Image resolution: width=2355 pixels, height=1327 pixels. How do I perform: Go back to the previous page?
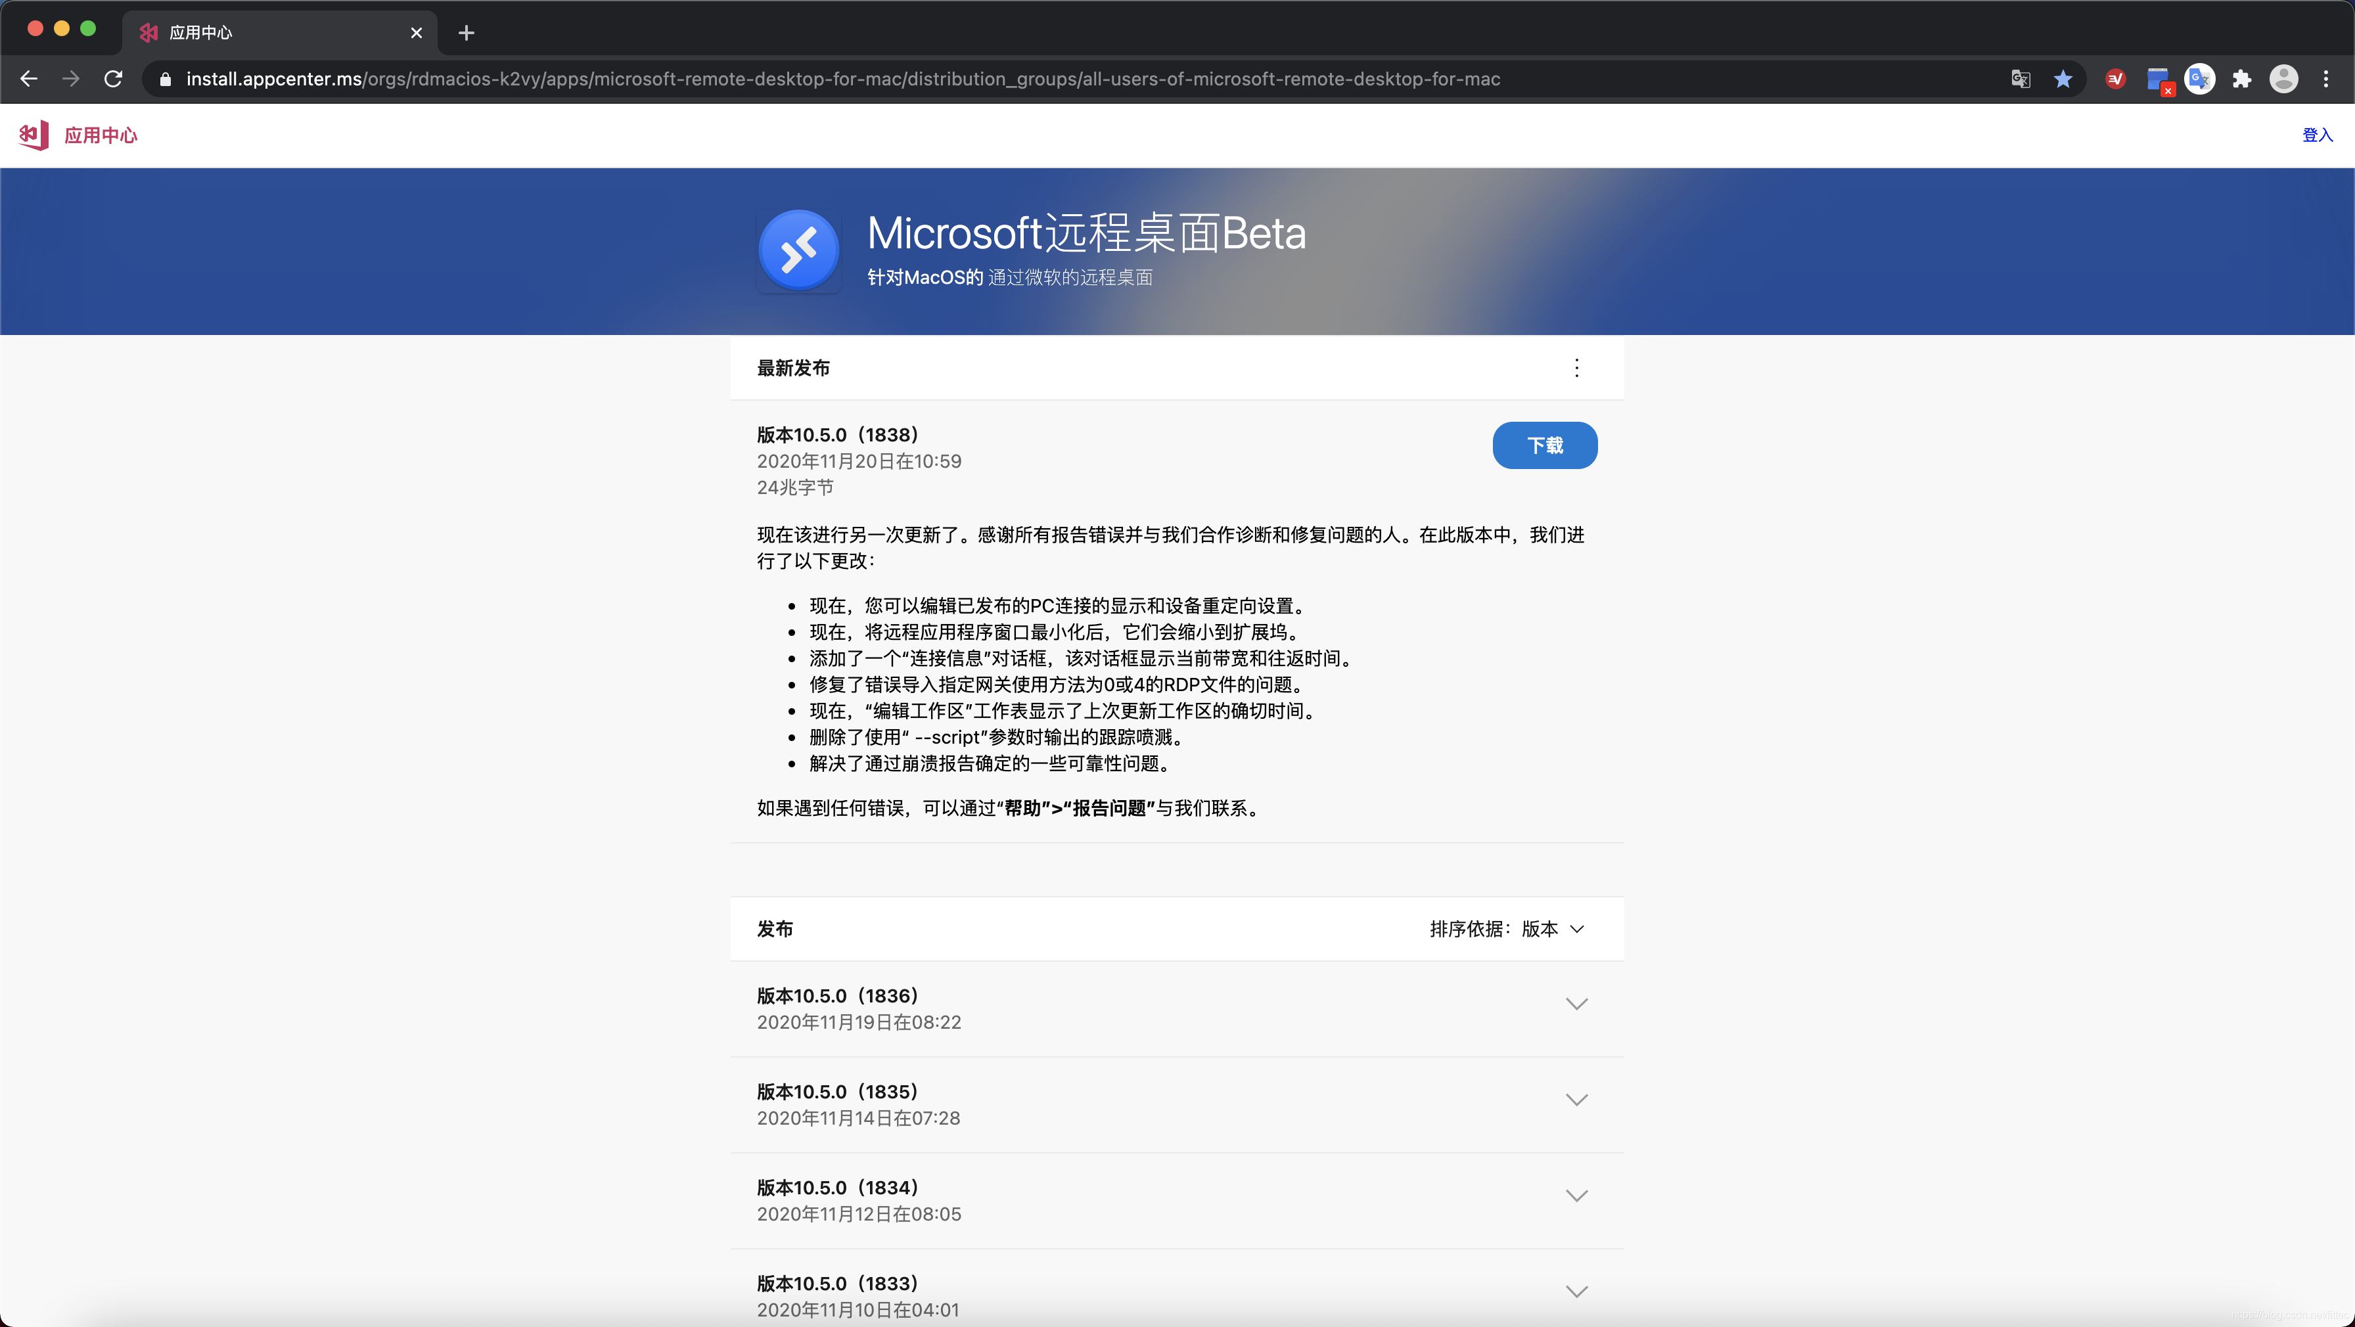click(x=30, y=79)
